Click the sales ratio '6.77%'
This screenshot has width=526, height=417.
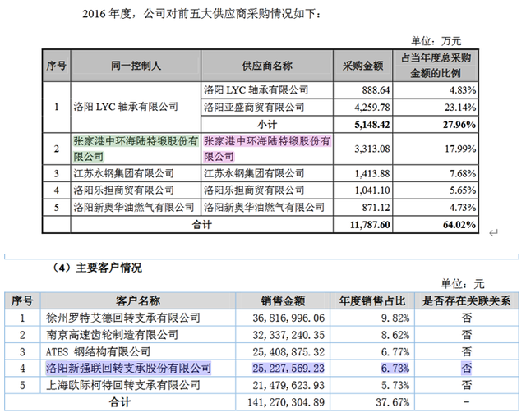pyautogui.click(x=395, y=352)
